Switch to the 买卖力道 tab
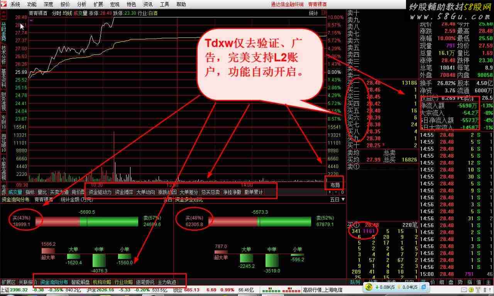The image size is (494, 296). 59,192
